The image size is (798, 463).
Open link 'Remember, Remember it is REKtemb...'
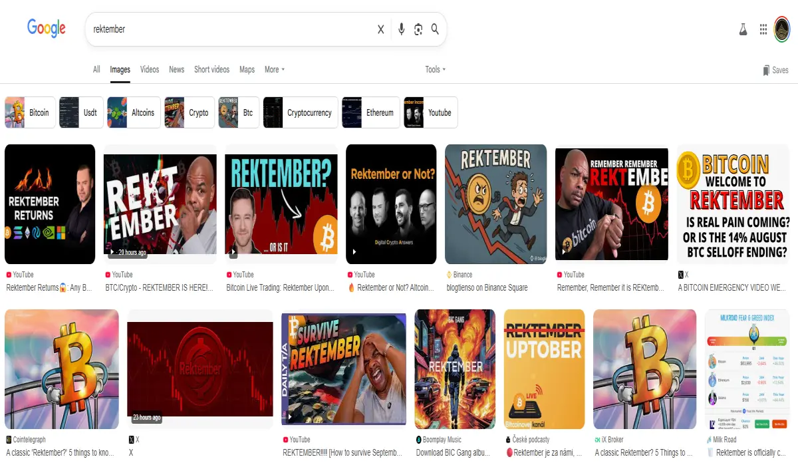pos(610,288)
